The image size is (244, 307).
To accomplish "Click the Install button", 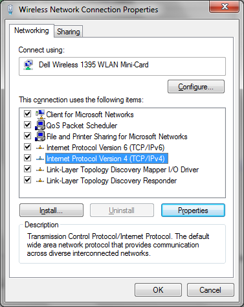I will [51, 210].
